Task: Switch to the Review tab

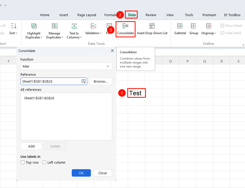Action: (x=151, y=15)
